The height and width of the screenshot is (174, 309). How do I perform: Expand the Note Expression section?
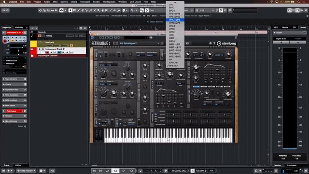click(x=14, y=95)
